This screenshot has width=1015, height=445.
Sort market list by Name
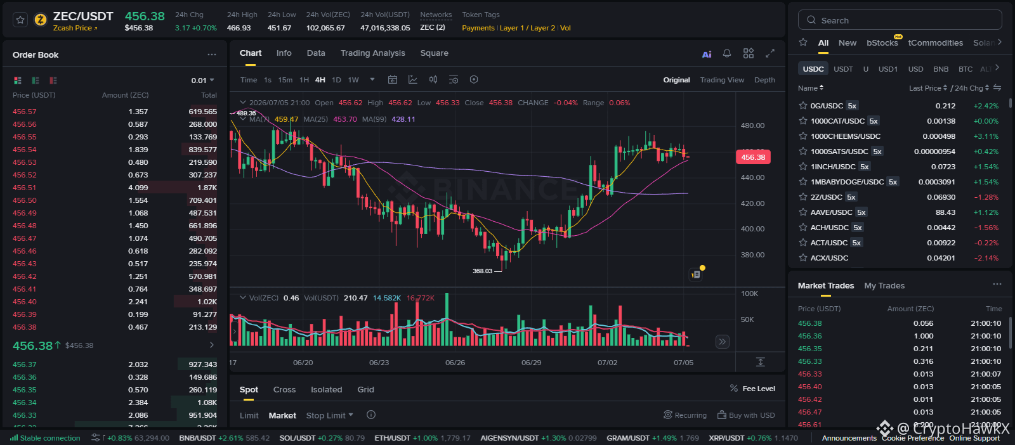point(811,88)
